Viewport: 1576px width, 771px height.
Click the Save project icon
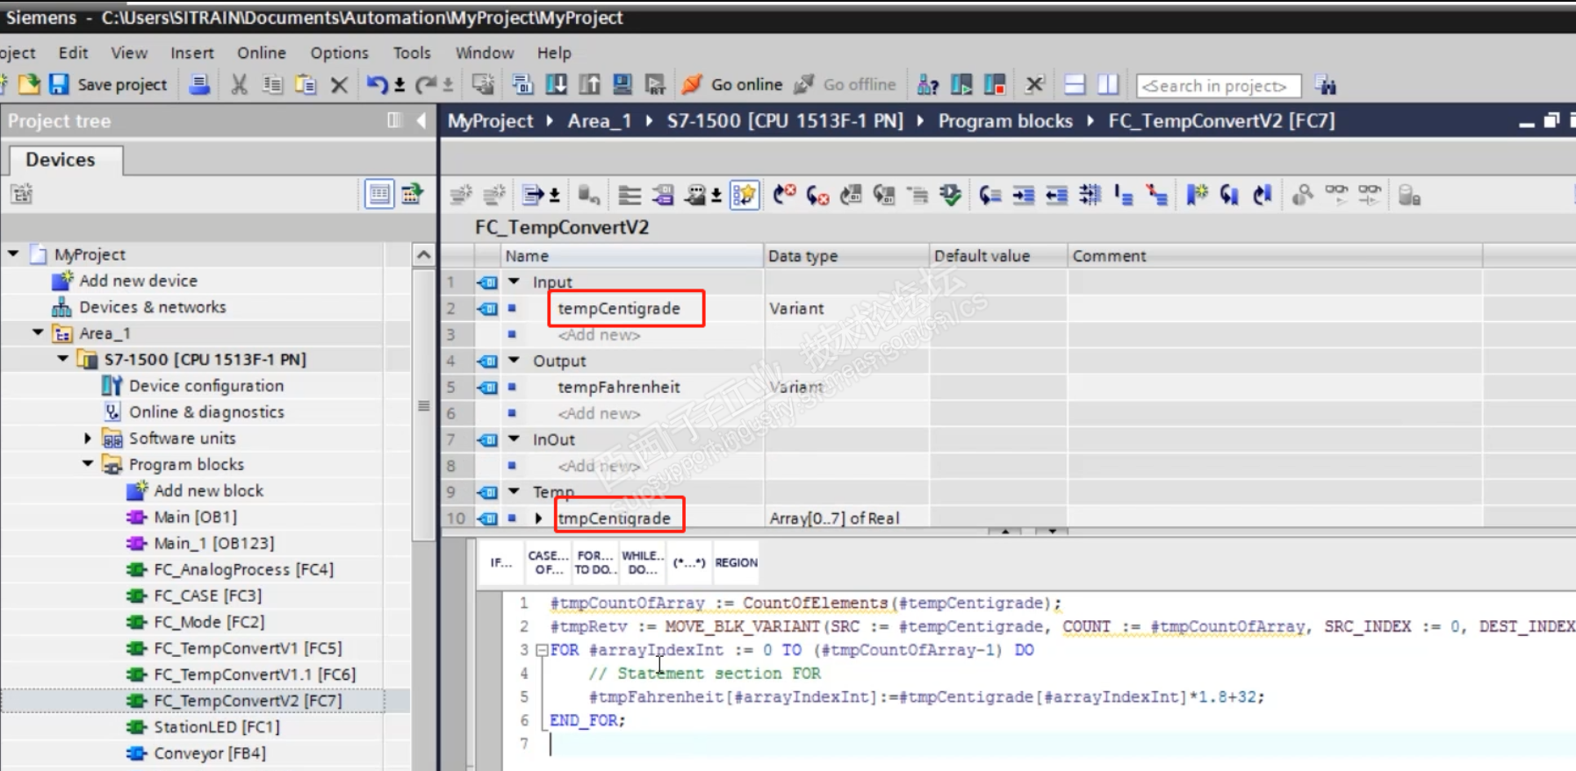(x=59, y=84)
